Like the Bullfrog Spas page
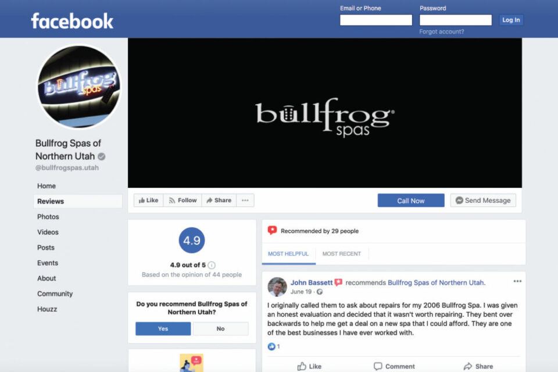558x372 pixels. [x=148, y=201]
